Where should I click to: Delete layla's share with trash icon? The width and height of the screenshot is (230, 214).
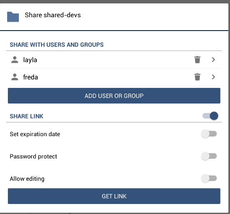pyautogui.click(x=197, y=59)
